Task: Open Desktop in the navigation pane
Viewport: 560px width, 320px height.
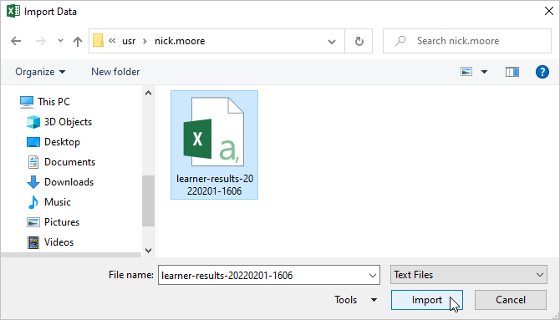Action: [53, 142]
